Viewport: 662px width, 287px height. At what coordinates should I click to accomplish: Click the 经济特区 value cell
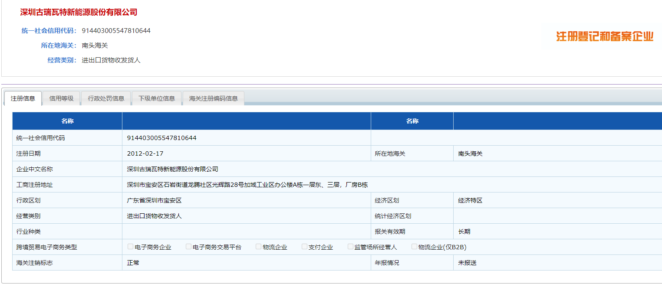point(557,200)
